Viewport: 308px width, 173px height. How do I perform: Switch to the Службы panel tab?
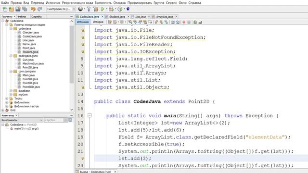(x=37, y=17)
